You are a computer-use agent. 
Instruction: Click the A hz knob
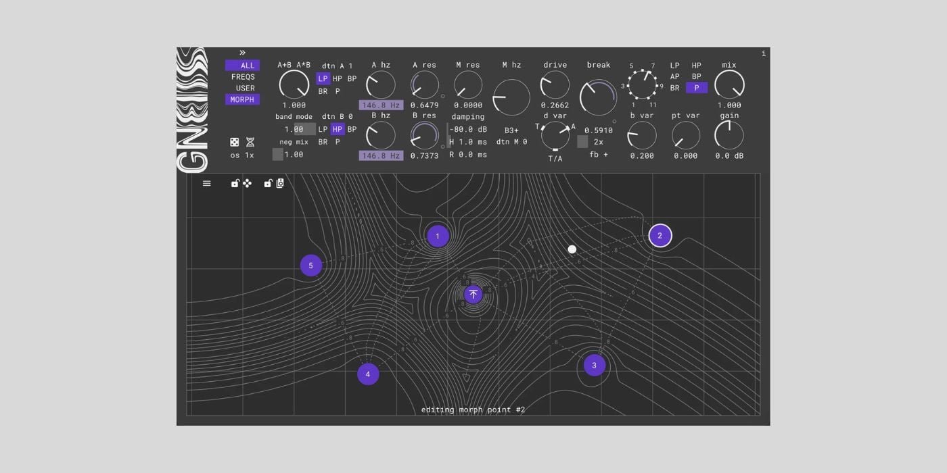click(x=381, y=84)
